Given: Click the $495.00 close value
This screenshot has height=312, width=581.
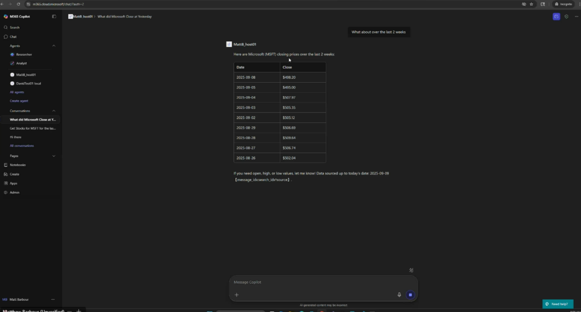Looking at the screenshot, I should point(289,88).
